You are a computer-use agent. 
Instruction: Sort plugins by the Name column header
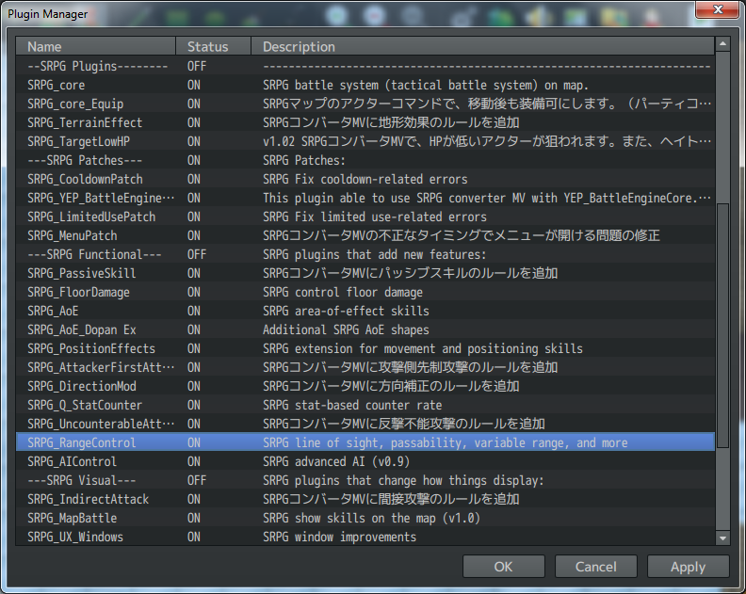coord(96,47)
